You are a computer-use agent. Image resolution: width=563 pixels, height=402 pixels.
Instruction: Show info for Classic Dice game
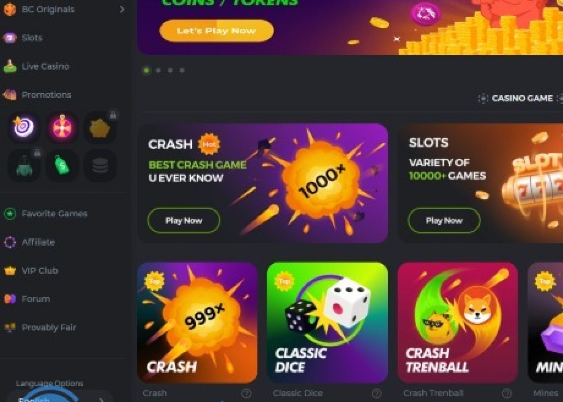tap(376, 393)
